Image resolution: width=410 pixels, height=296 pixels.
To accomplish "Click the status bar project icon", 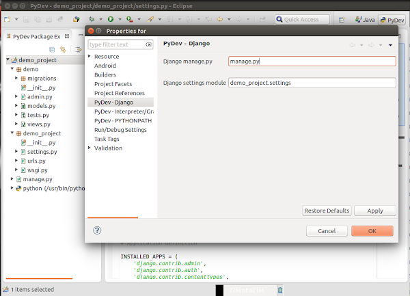I will point(5,289).
